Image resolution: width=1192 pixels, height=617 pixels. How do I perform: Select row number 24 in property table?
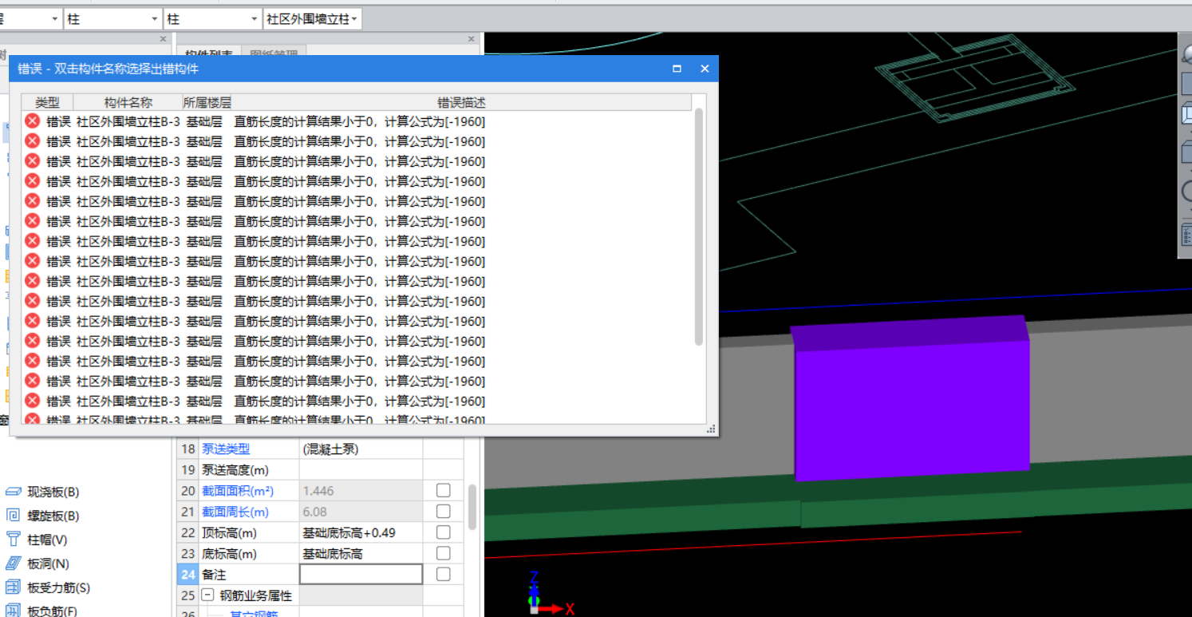tap(187, 574)
